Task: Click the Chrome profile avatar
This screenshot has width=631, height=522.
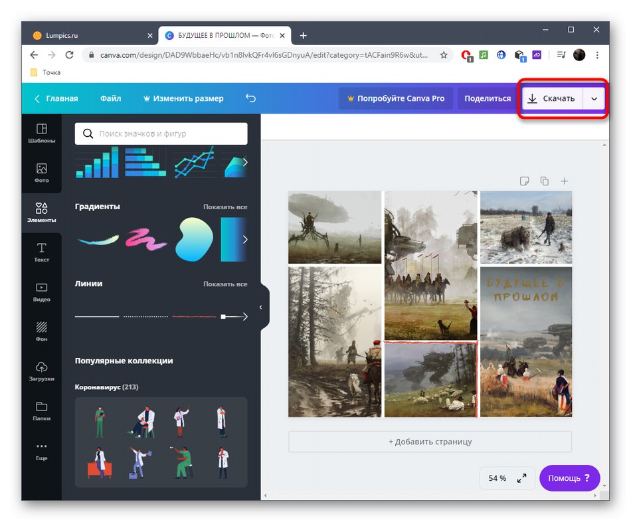Action: tap(579, 54)
